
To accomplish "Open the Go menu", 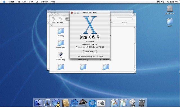I will click(37, 2).
